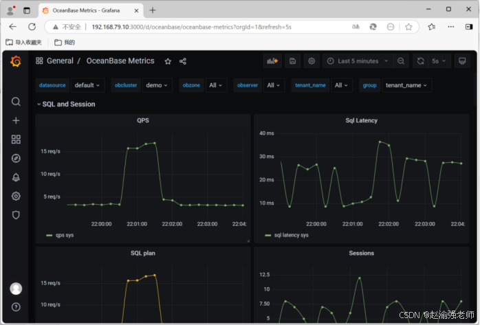Click the browser extension swirl icon
The width and height of the screenshot is (480, 325).
(373, 27)
